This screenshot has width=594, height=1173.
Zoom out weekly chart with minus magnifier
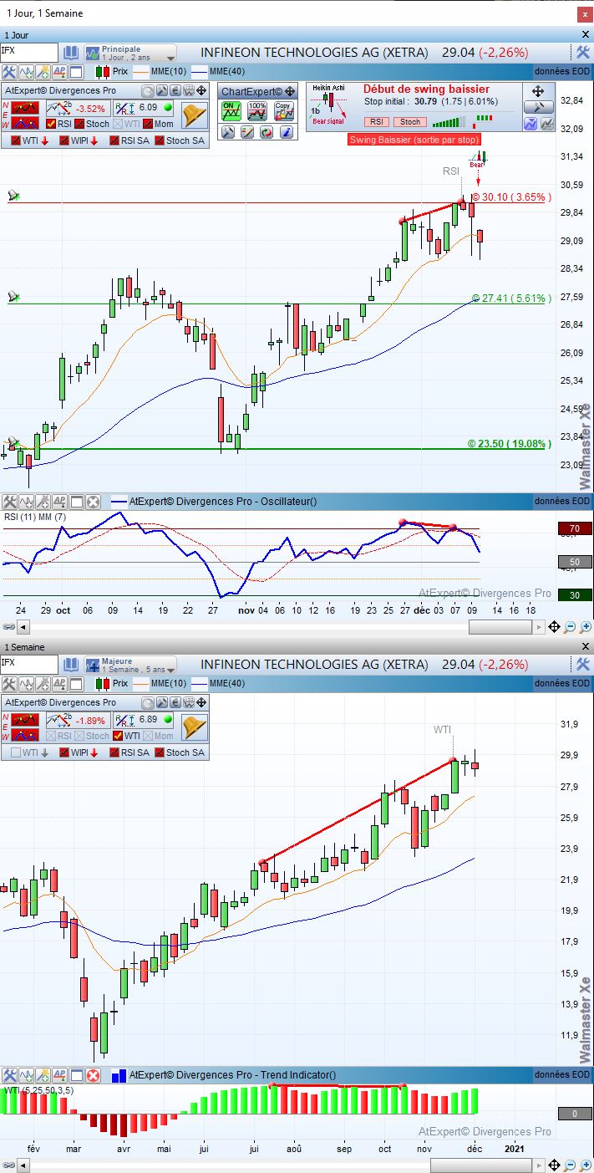[x=570, y=1165]
